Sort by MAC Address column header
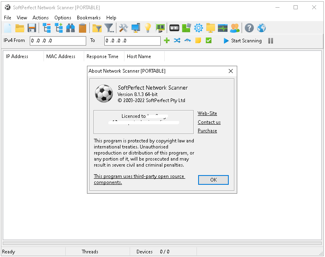The height and width of the screenshot is (257, 325). point(64,56)
